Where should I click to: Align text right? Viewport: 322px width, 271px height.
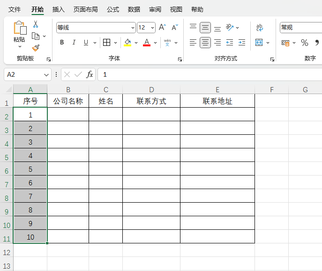[217, 43]
